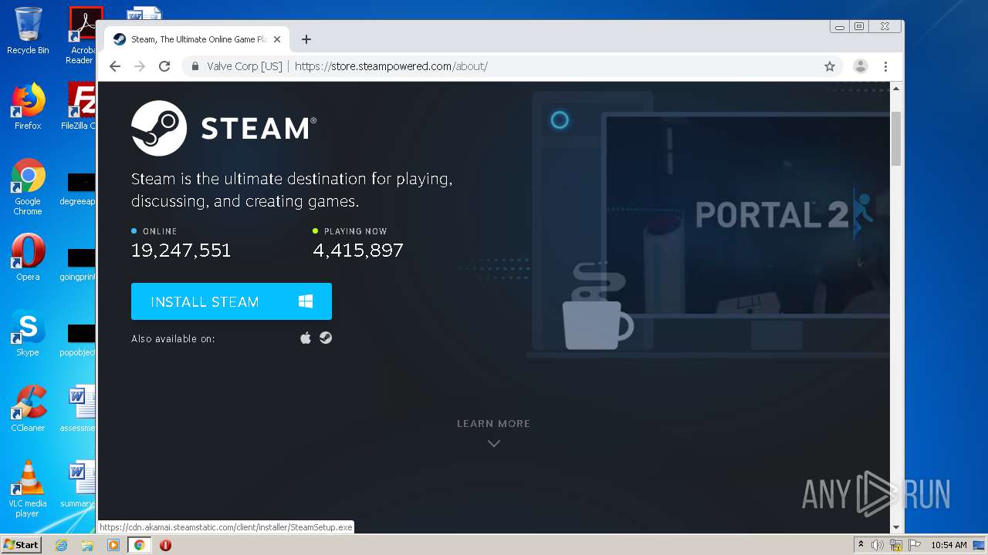Click the 'Also available on:' label
Image resolution: width=988 pixels, height=555 pixels.
[173, 338]
